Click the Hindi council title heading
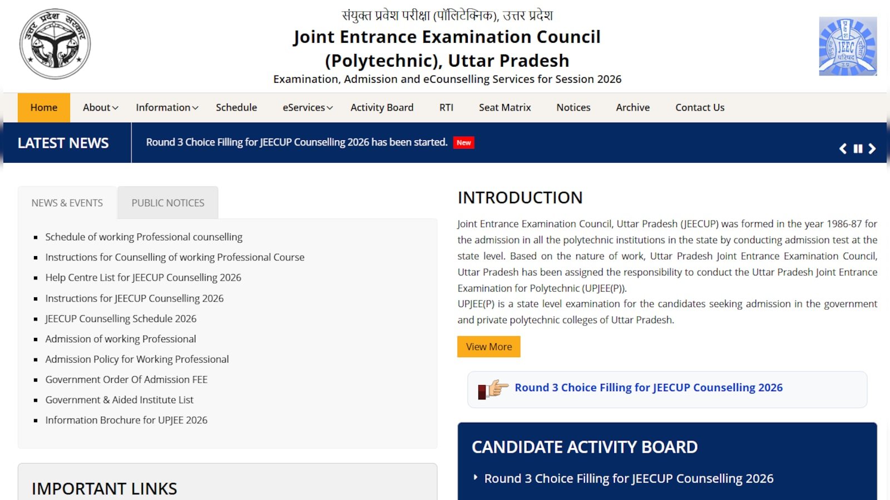Screen dimensions: 890x500 447,15
